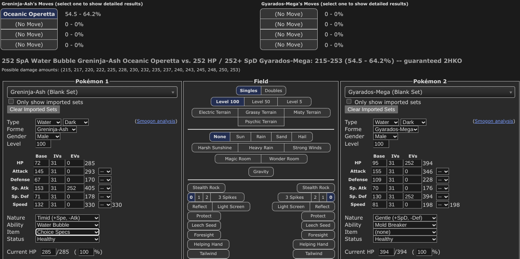The height and width of the screenshot is (259, 520).
Task: Select the Level 100 option
Action: [228, 101]
